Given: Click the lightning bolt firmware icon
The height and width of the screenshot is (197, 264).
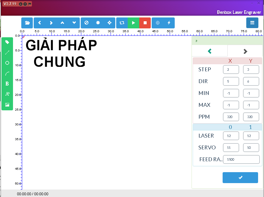Looking at the screenshot, I should (169, 23).
